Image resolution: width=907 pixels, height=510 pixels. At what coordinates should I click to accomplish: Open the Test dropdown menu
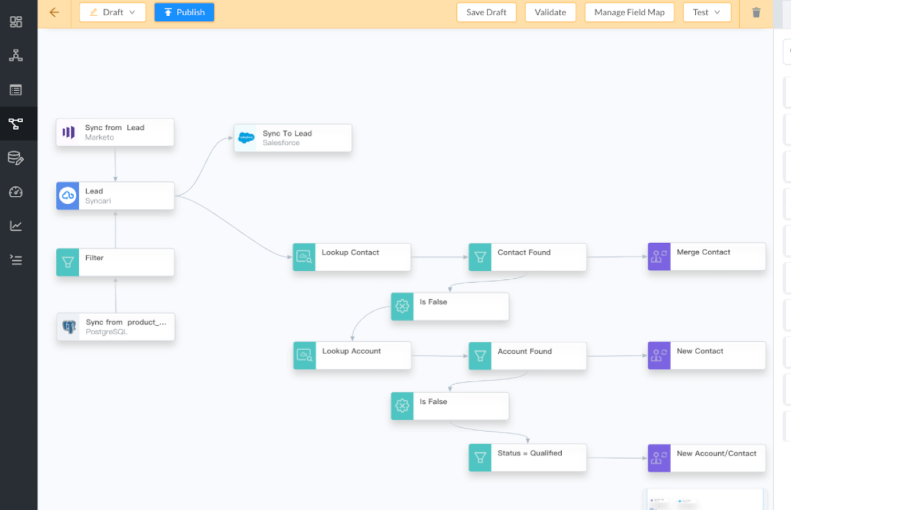[706, 12]
